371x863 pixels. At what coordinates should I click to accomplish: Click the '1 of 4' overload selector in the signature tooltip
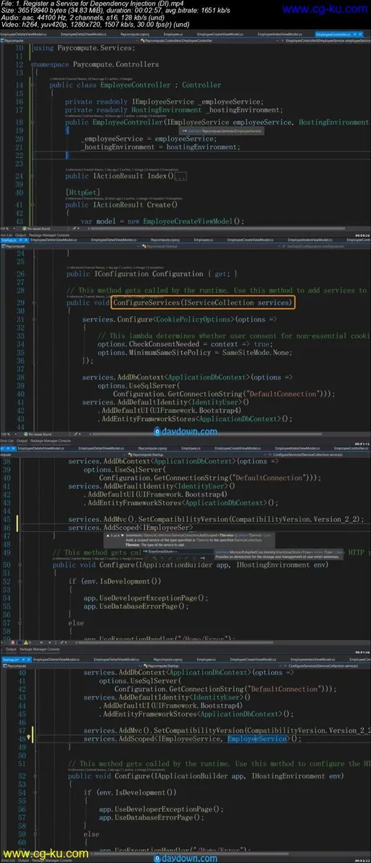point(114,534)
